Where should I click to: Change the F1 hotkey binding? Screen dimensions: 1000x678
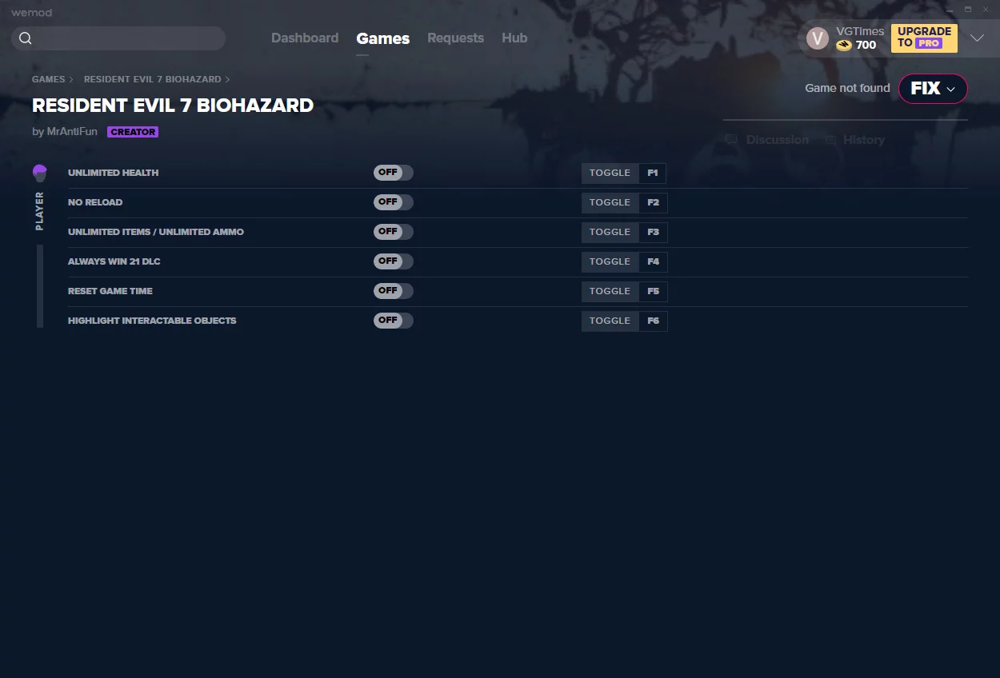coord(653,173)
